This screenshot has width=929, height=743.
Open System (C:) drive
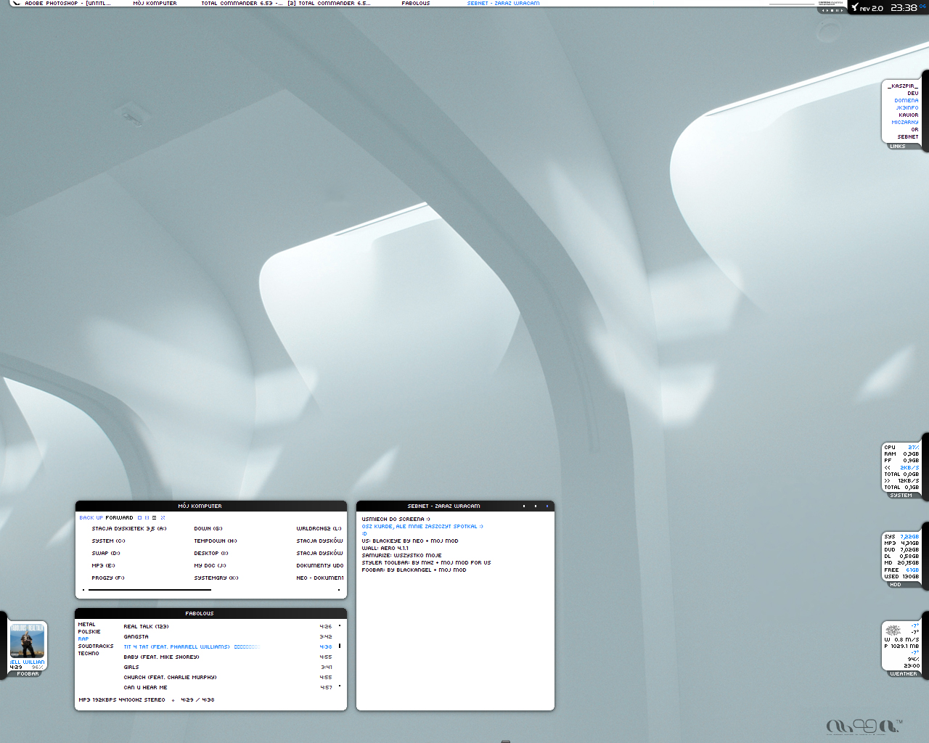pos(108,541)
